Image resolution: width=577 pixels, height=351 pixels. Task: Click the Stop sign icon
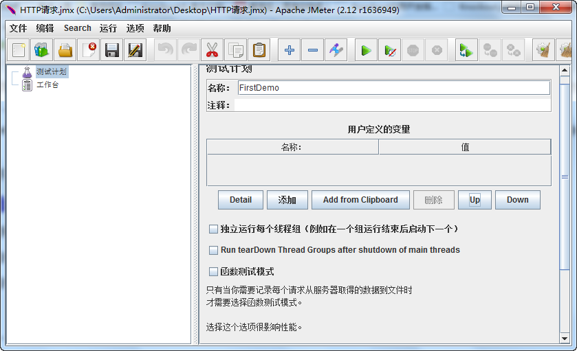[x=413, y=50]
